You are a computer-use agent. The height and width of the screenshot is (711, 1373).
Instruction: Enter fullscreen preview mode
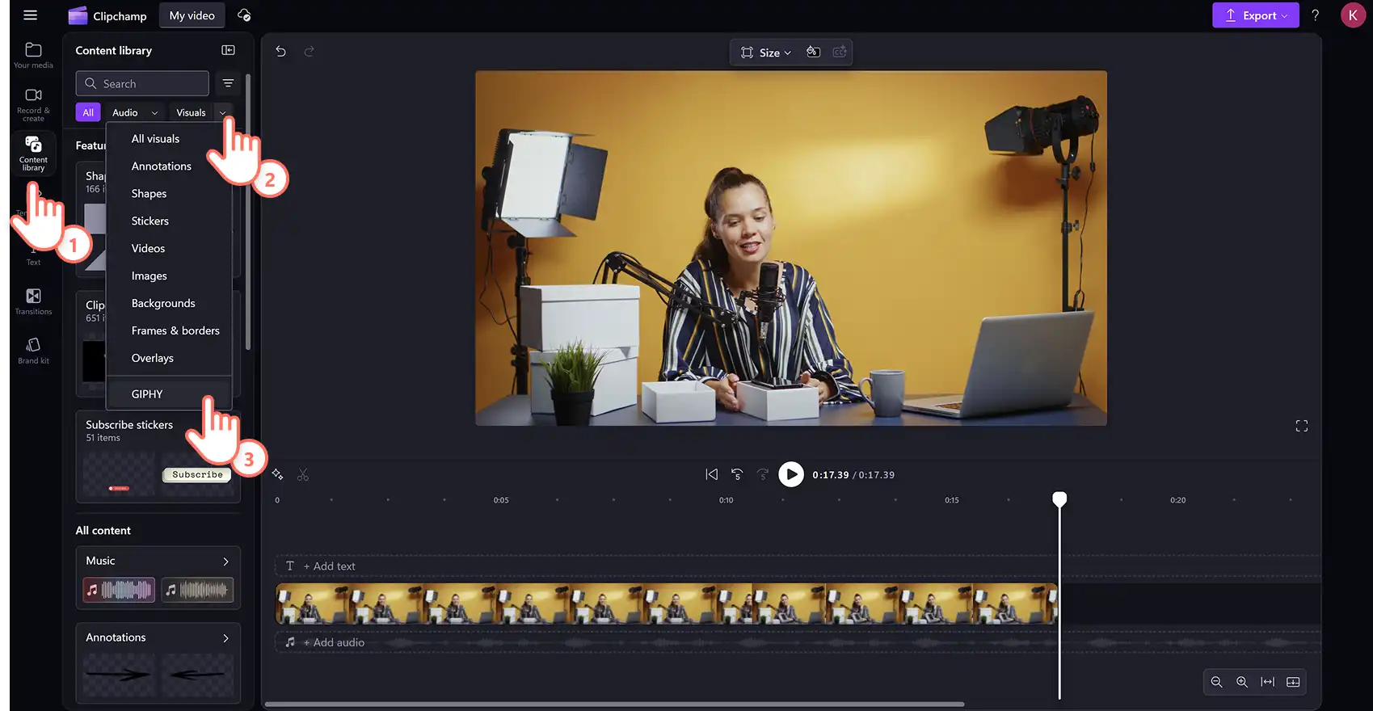pyautogui.click(x=1302, y=426)
